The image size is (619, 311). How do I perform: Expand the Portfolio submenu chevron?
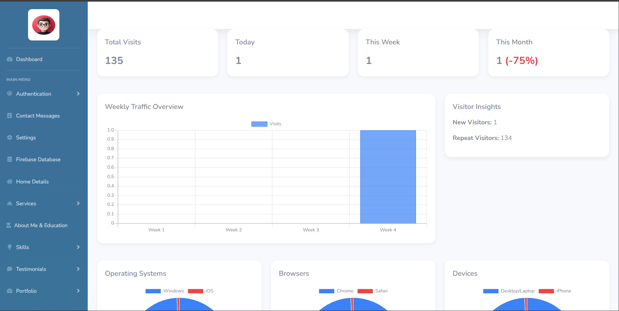pyautogui.click(x=78, y=291)
